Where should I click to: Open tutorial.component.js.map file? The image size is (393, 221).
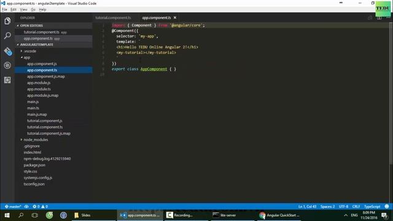point(49,133)
